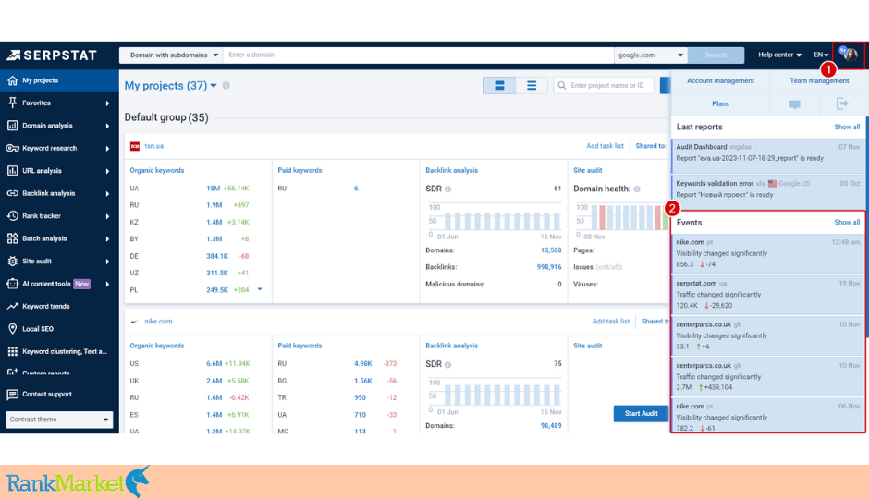Screen dimensions: 869x499
Task: Click the logout exit icon
Action: [842, 103]
